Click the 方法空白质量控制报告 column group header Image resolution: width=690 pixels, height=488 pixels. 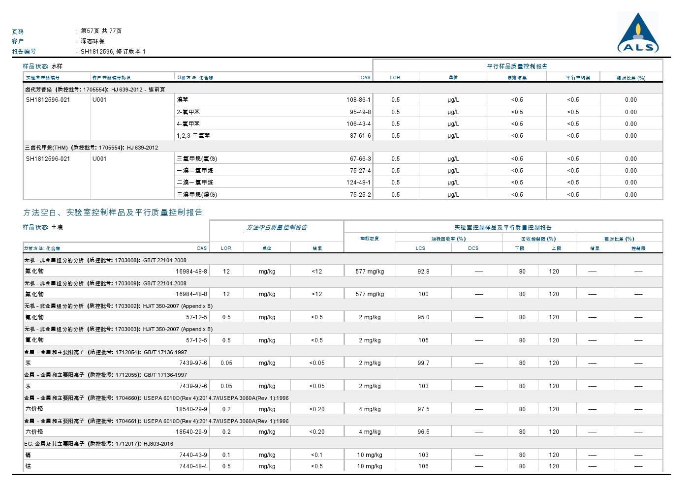click(277, 228)
